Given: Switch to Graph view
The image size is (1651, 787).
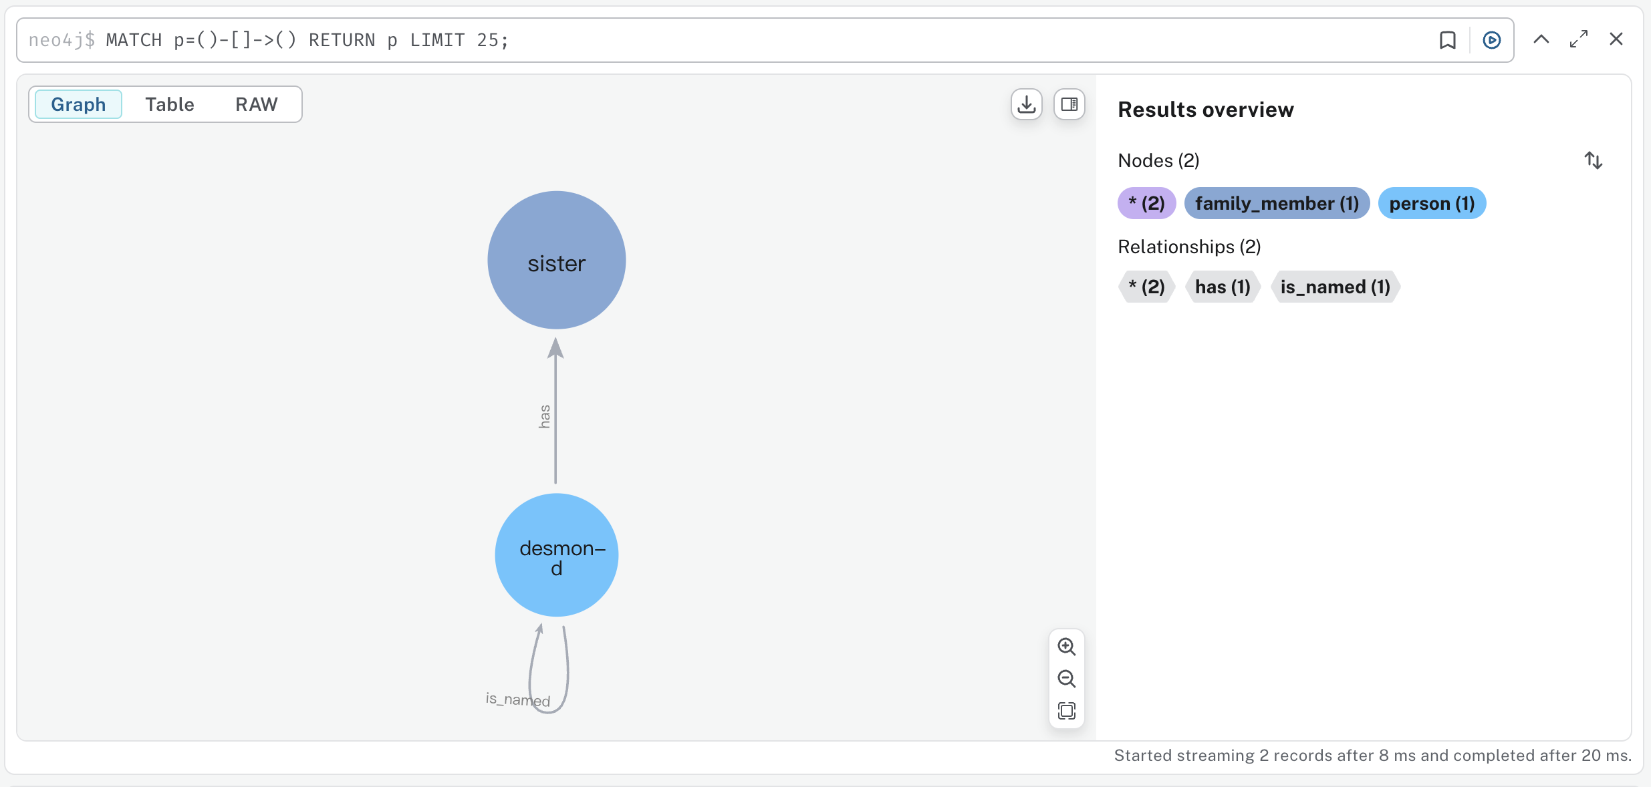Looking at the screenshot, I should 78,104.
